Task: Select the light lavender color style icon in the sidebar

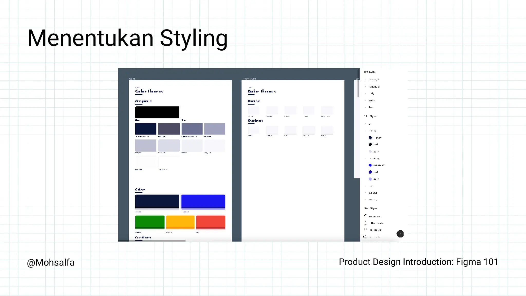Action: [x=370, y=179]
